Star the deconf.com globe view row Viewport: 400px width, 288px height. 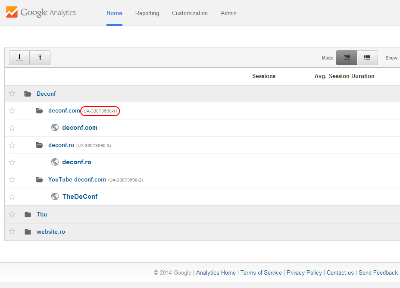pos(12,128)
